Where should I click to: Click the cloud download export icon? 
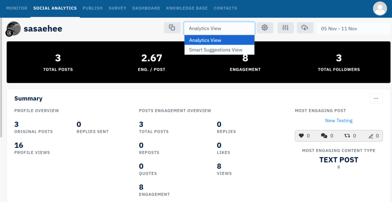coord(305,28)
